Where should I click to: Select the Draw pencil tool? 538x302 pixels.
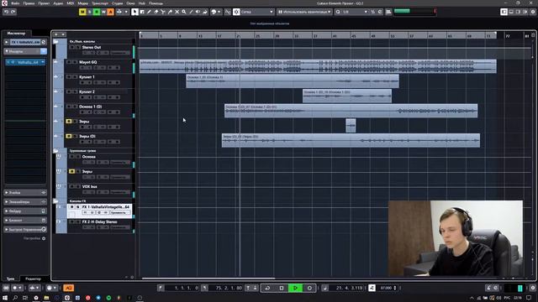(149, 12)
